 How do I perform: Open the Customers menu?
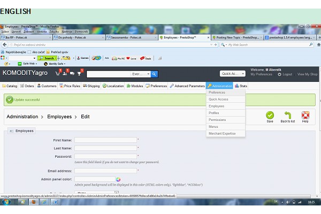[47, 86]
